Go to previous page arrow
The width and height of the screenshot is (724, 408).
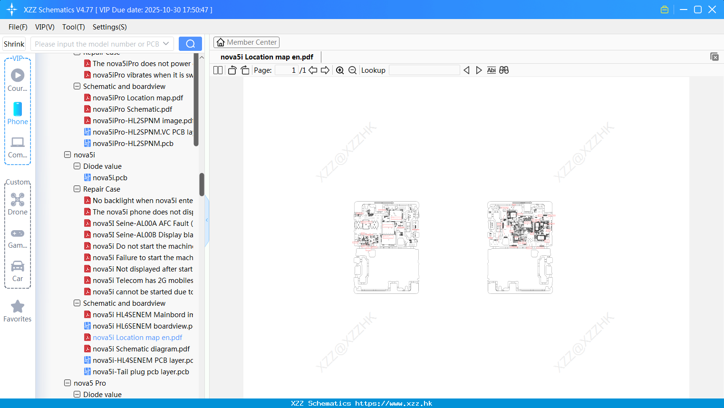313,70
